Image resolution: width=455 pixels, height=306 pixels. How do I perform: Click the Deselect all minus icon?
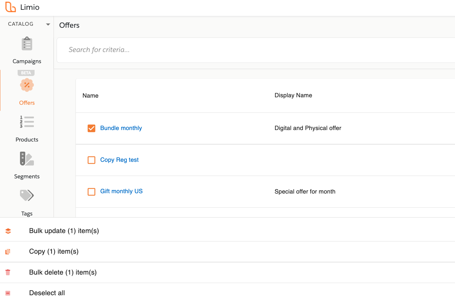8,293
